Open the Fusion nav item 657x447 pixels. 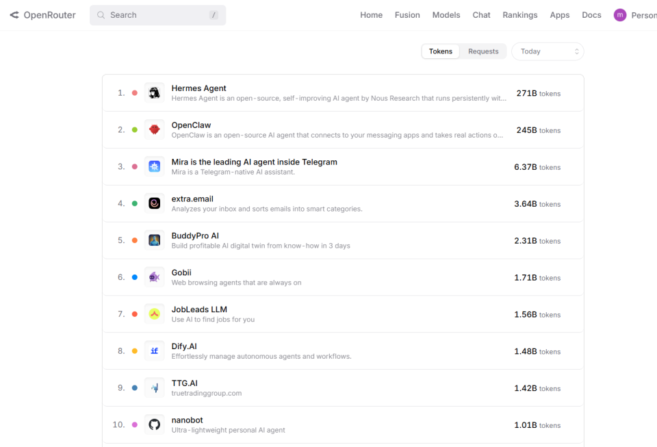pos(407,15)
